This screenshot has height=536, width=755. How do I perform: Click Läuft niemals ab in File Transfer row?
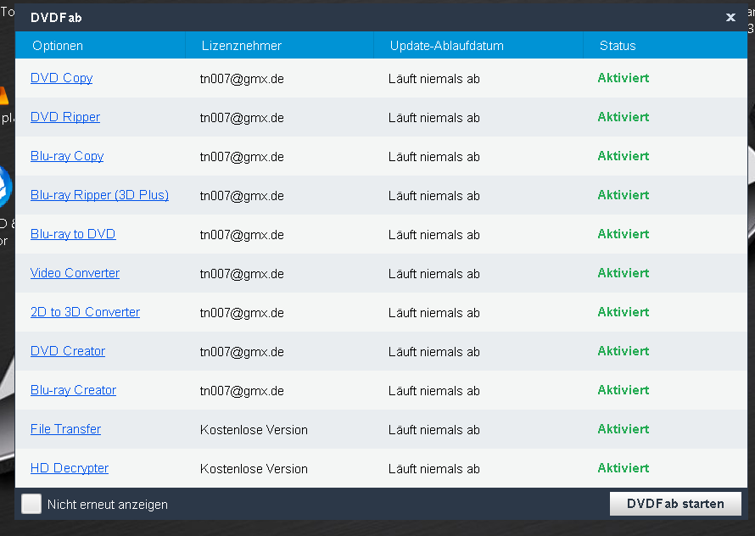coord(433,430)
